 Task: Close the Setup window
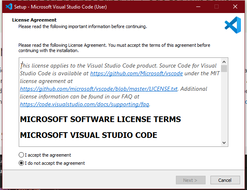[235, 7]
